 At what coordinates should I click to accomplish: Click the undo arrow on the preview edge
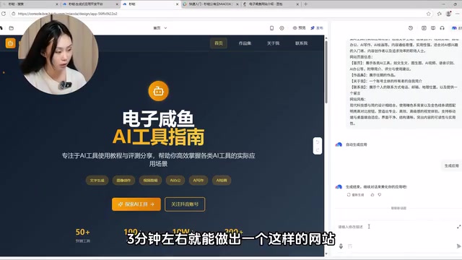click(x=318, y=142)
